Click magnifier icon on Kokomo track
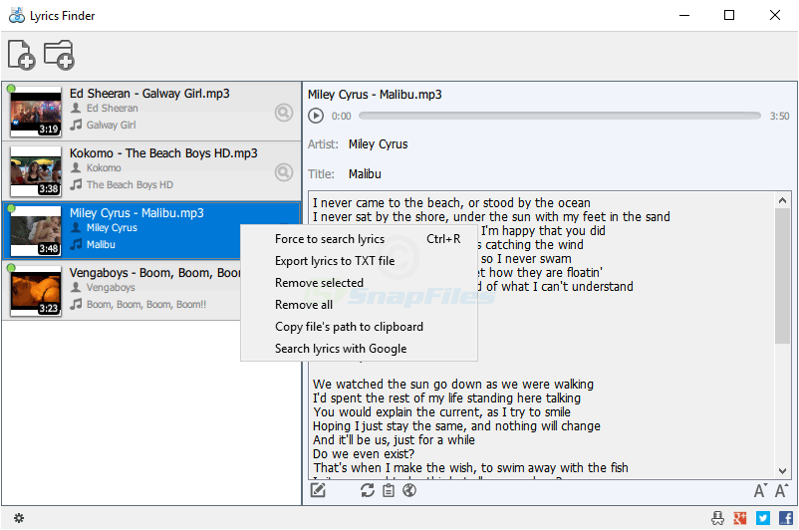Image resolution: width=799 pixels, height=530 pixels. (284, 172)
